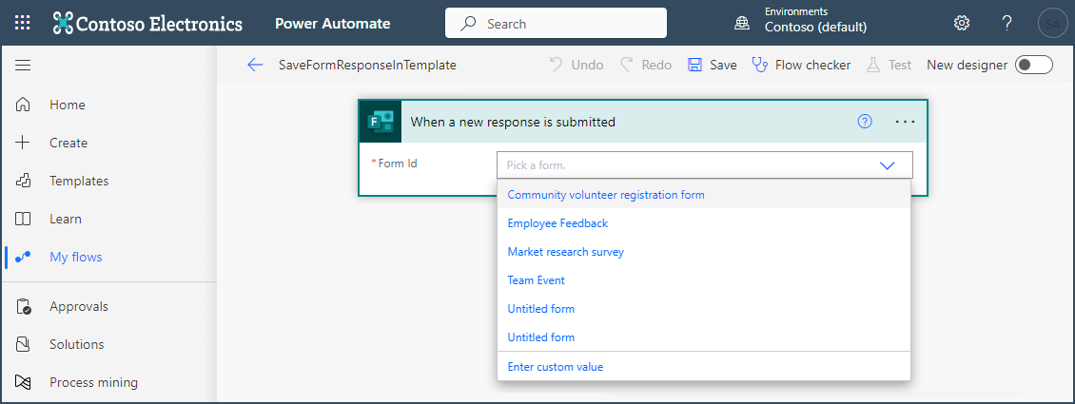This screenshot has height=404, width=1075.
Task: Pick the Market research survey option
Action: [x=565, y=252]
